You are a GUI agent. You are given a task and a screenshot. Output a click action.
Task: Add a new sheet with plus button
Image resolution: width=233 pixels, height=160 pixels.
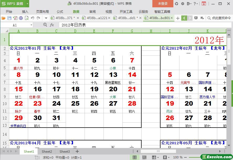pos(77,151)
